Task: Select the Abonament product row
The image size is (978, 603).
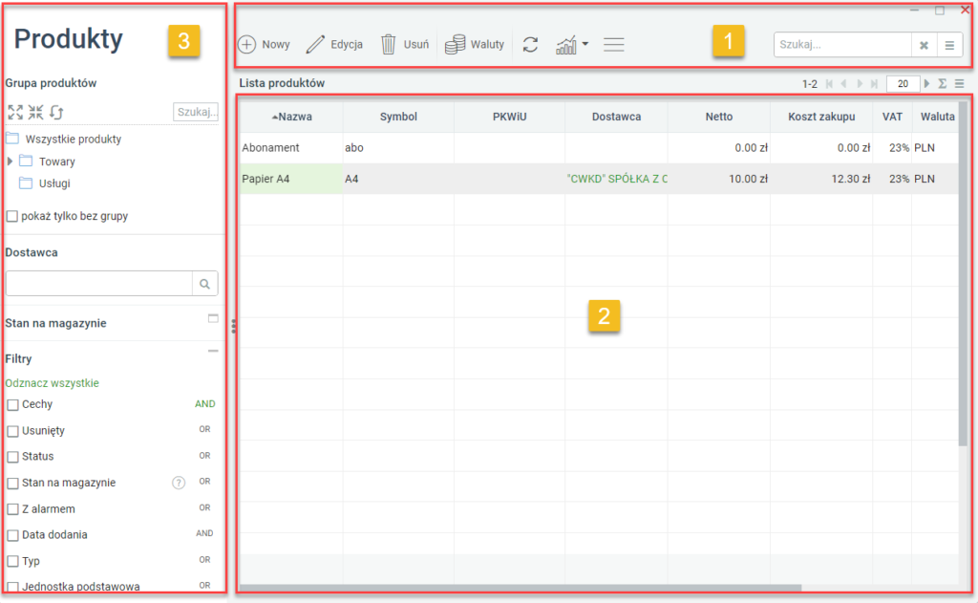Action: (x=599, y=148)
